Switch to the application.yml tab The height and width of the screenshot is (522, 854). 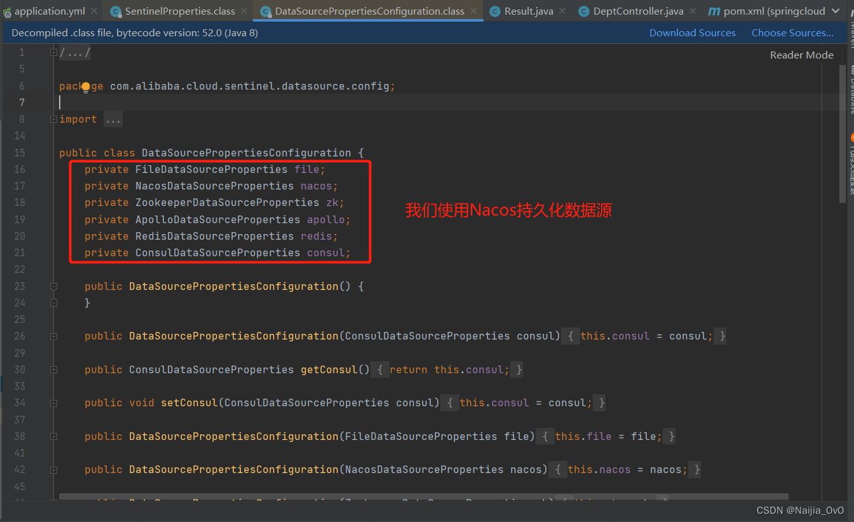pos(50,11)
